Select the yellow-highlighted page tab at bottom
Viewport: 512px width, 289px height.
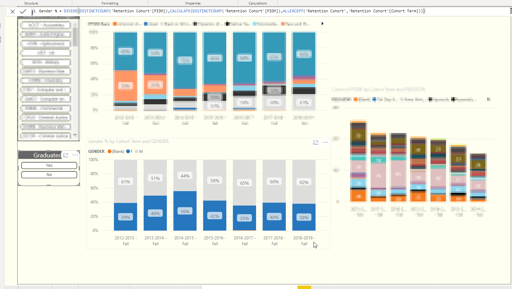[x=304, y=287]
